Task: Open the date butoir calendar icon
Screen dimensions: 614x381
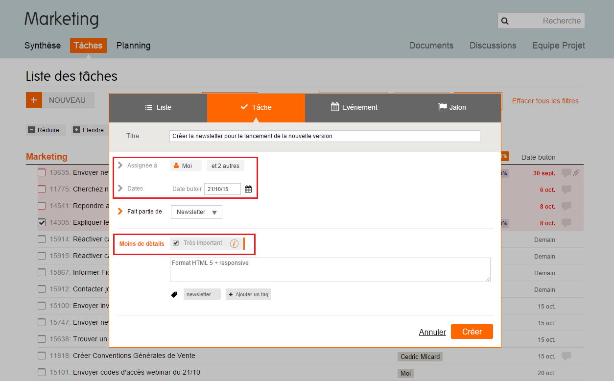Action: point(248,189)
